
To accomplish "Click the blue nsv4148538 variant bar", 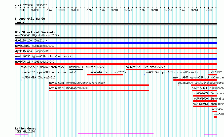I will point(116,59).
